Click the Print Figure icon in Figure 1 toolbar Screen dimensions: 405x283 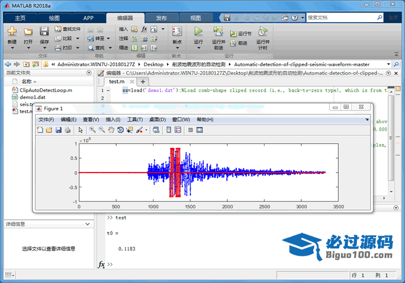tap(67, 130)
